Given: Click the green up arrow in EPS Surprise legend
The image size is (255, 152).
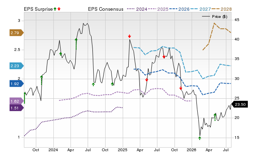Looking at the screenshot, I should (x=55, y=9).
